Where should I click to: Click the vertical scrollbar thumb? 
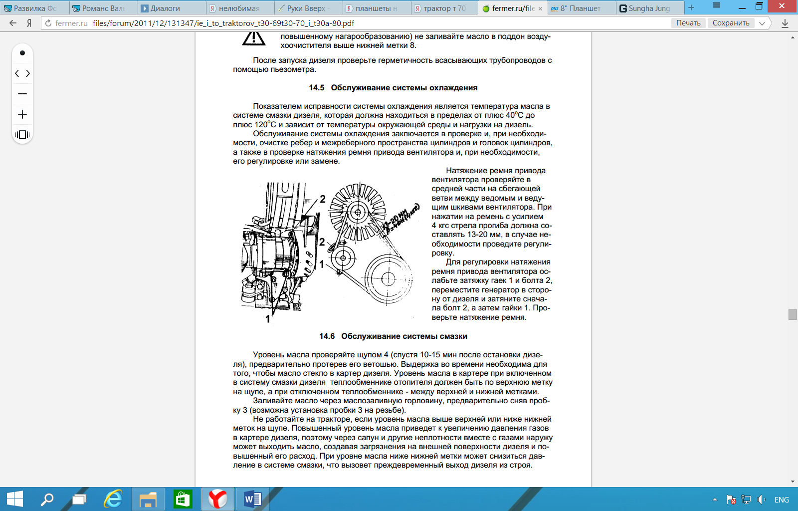[x=793, y=314]
